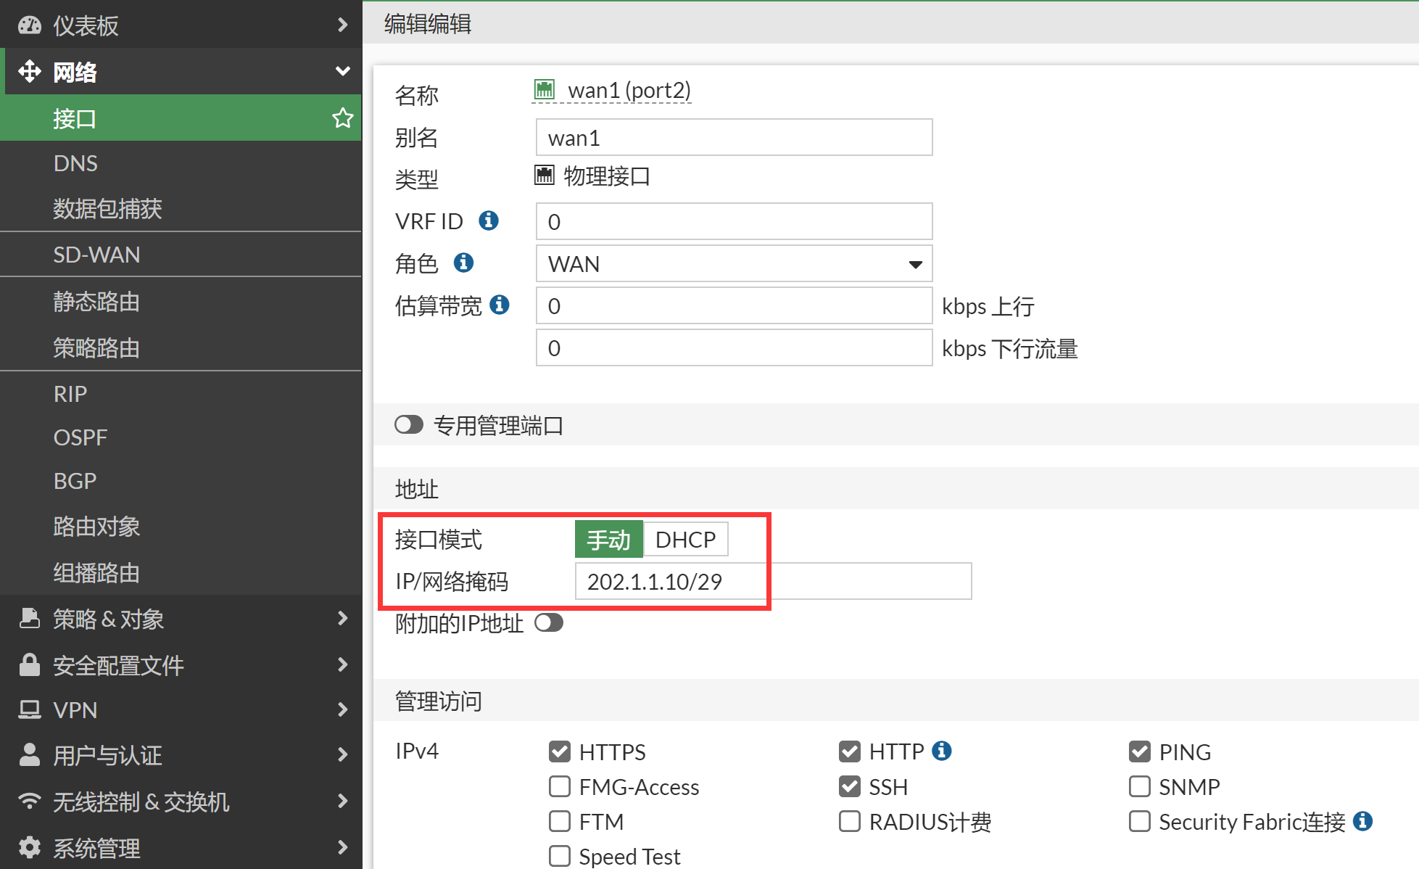Uncheck the HTTPS checkbox
This screenshot has width=1419, height=869.
coord(560,751)
